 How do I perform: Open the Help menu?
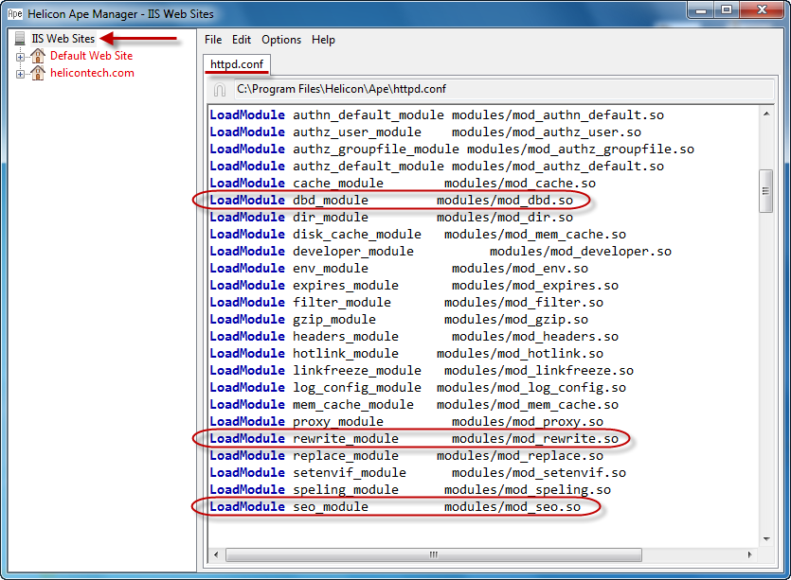click(x=323, y=40)
